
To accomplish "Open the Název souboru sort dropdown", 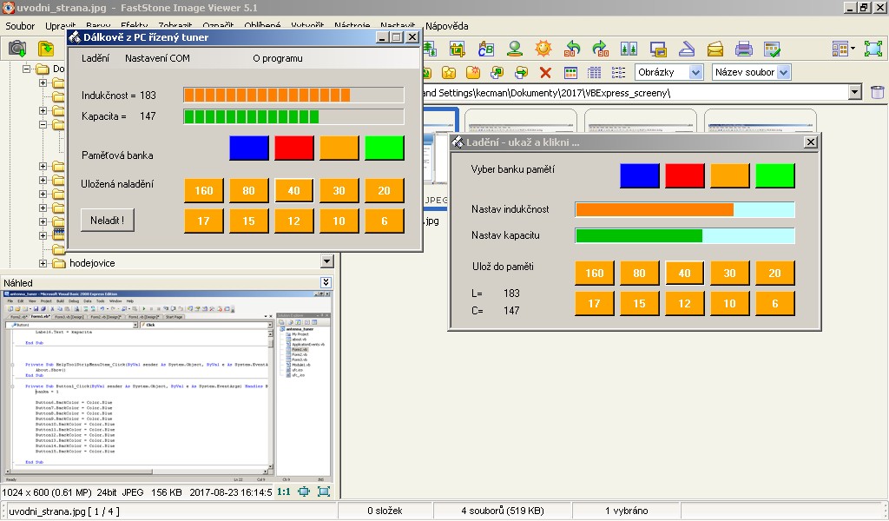I will pyautogui.click(x=751, y=73).
